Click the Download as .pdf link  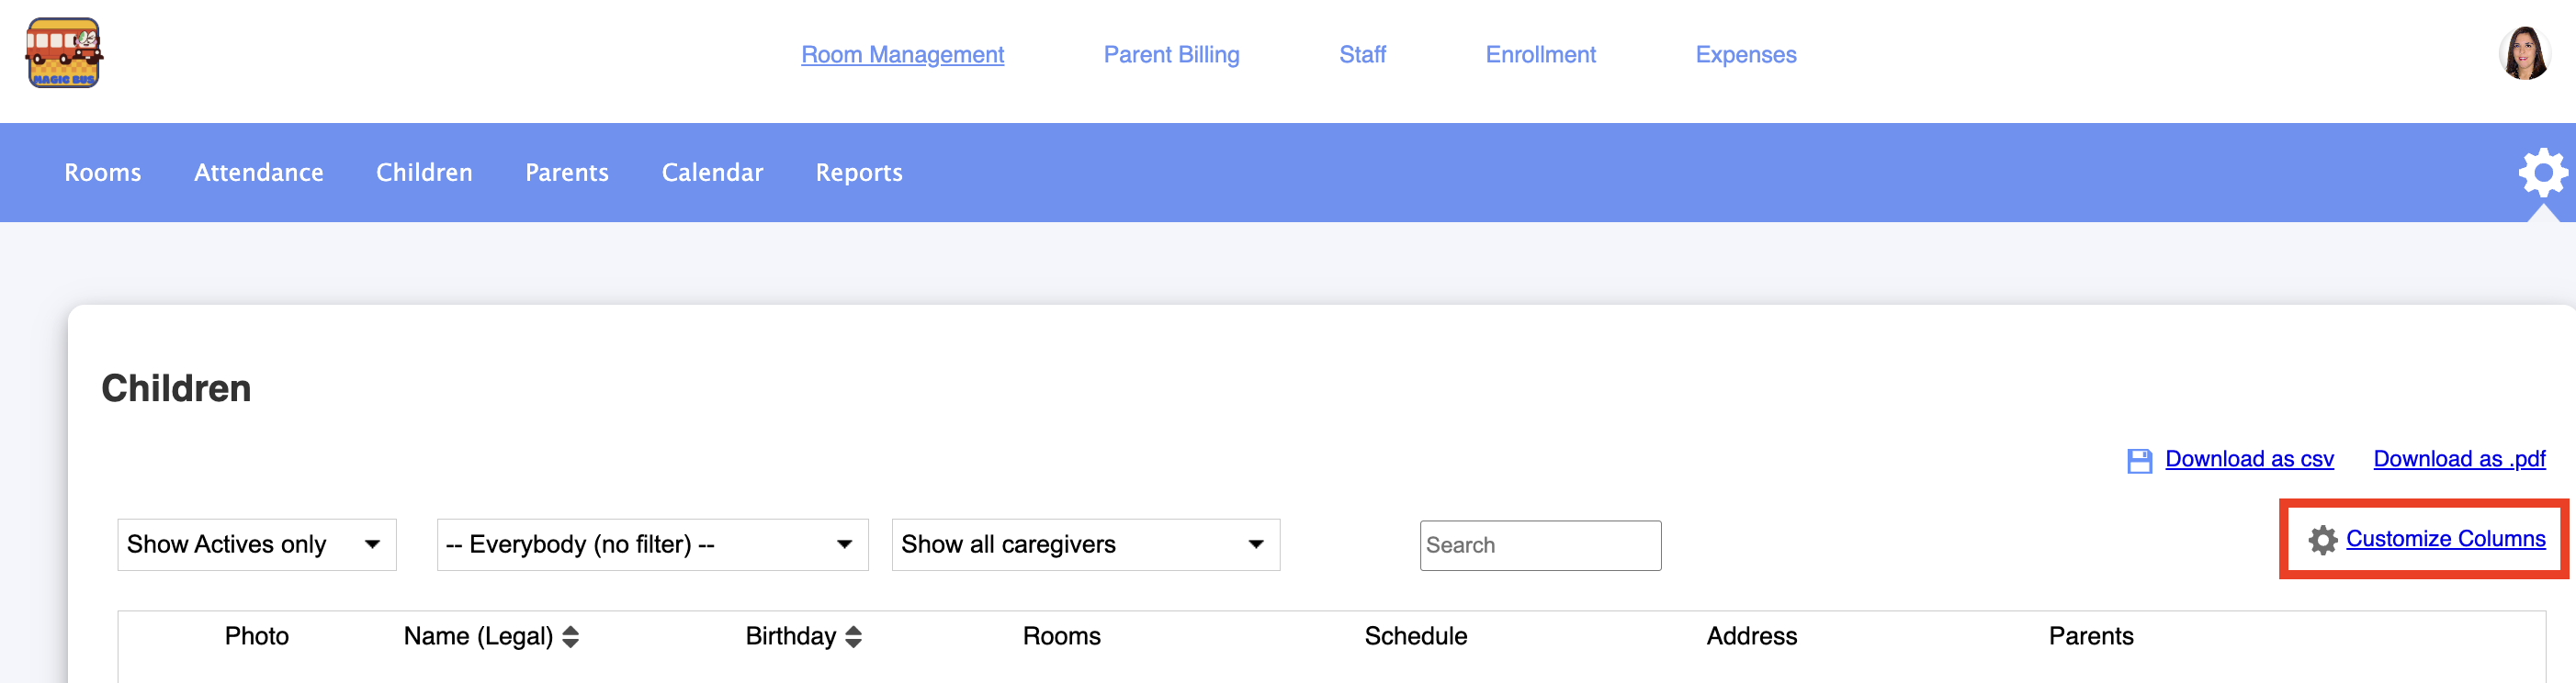click(2459, 459)
